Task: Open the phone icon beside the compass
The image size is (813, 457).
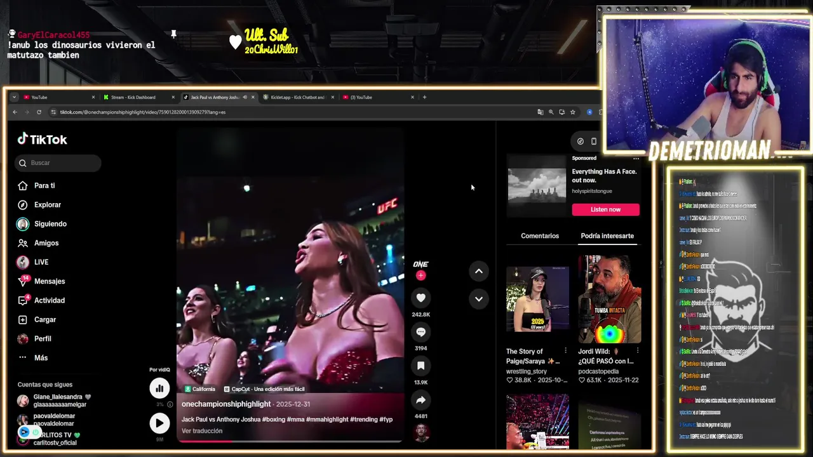Action: pos(594,142)
